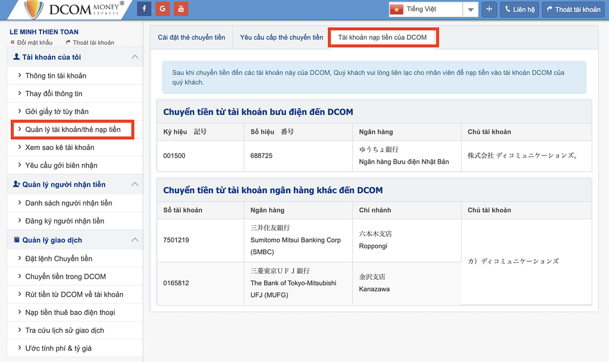Click the plus (+) button in the header
609x362 pixels.
coord(489,10)
